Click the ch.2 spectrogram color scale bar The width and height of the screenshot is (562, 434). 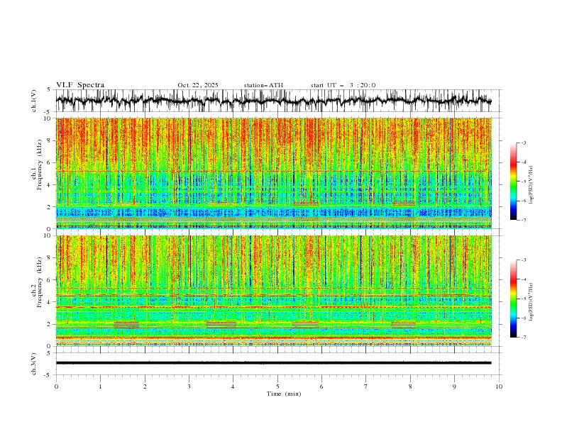point(513,299)
